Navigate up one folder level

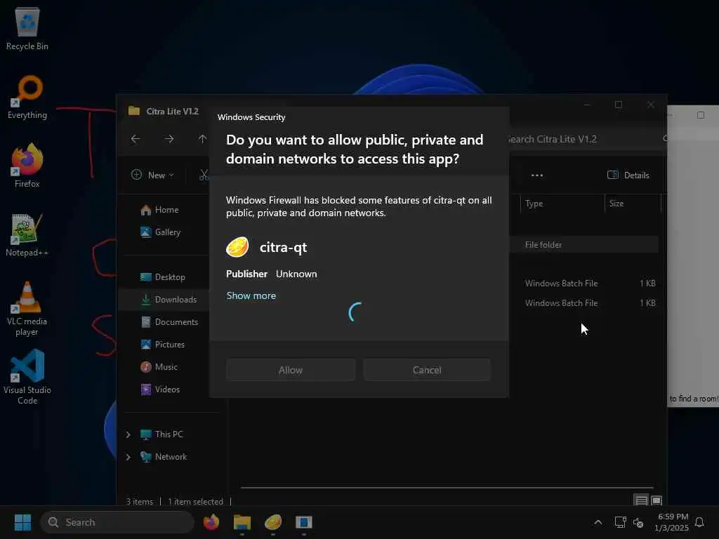pyautogui.click(x=202, y=139)
